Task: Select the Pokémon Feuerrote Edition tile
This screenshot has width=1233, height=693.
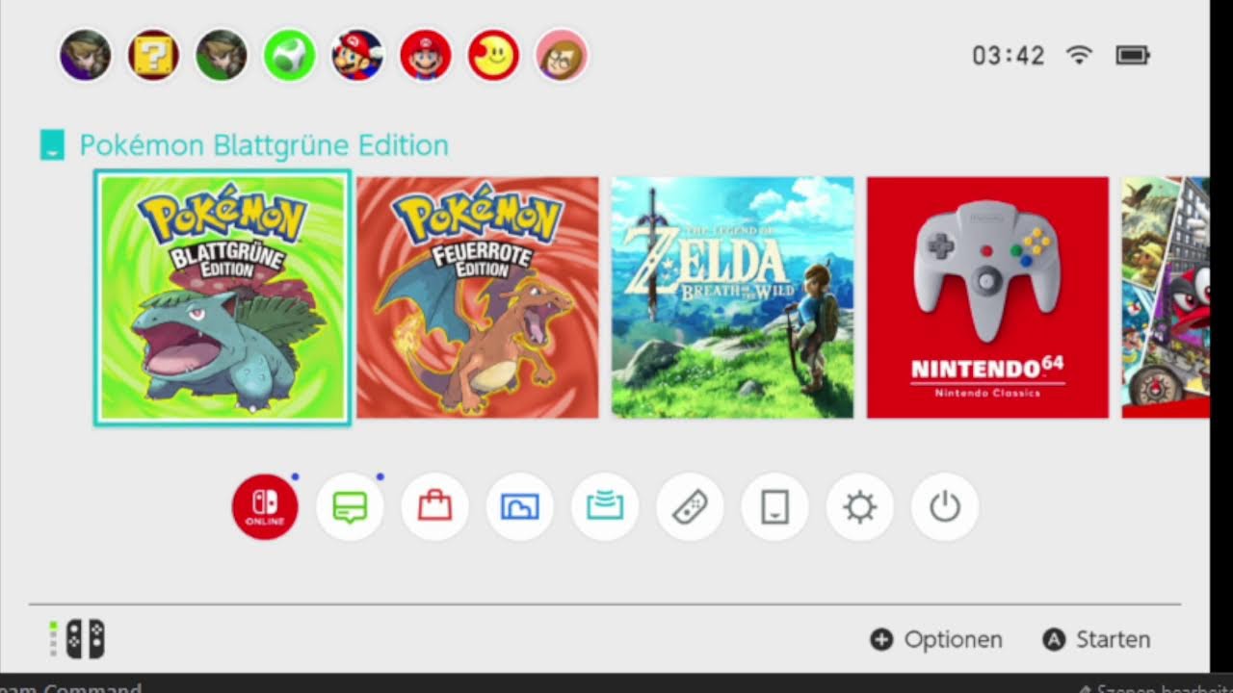Action: point(478,297)
